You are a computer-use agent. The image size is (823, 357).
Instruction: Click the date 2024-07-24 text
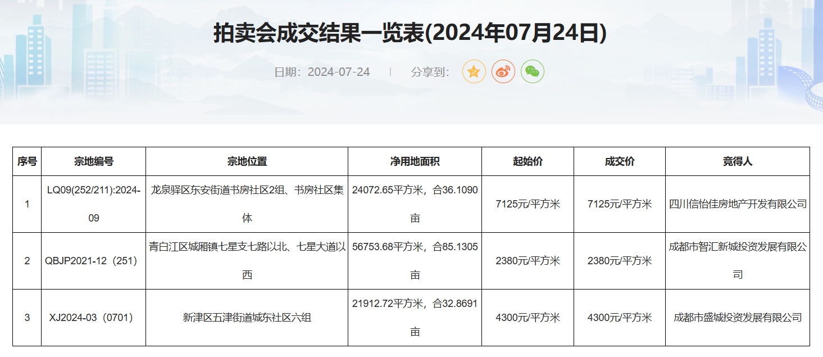(x=339, y=72)
